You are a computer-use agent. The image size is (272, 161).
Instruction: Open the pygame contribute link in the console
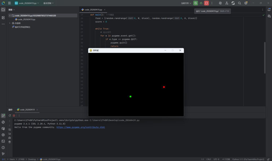point(80,127)
